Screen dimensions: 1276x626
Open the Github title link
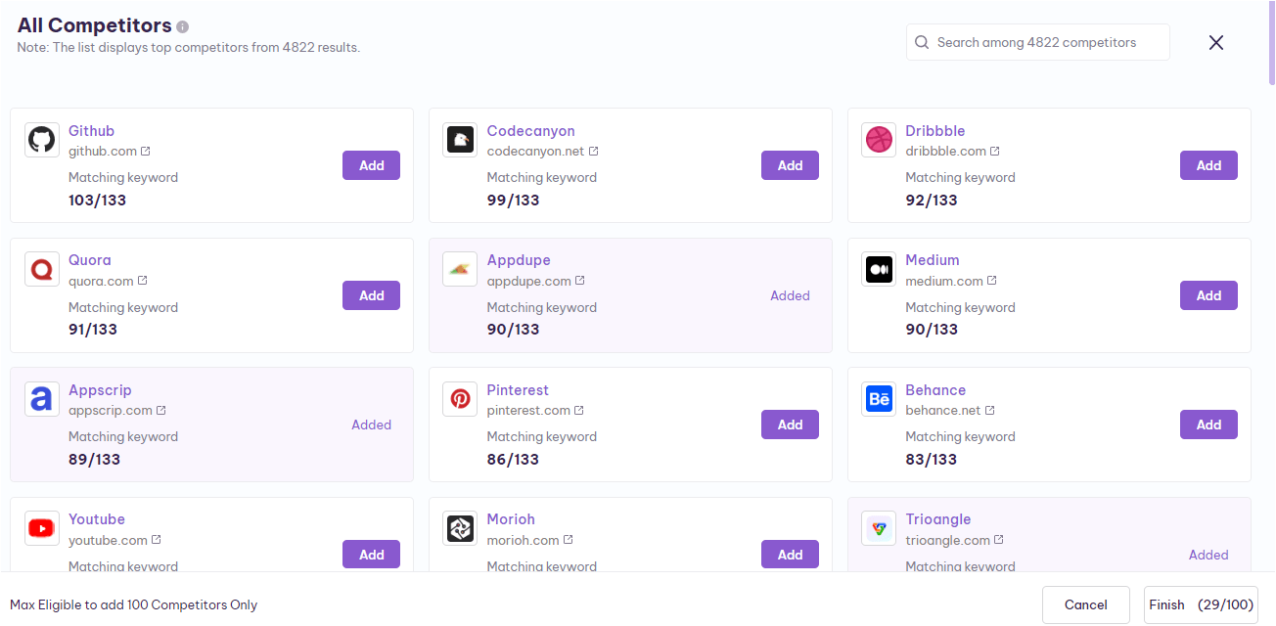91,131
